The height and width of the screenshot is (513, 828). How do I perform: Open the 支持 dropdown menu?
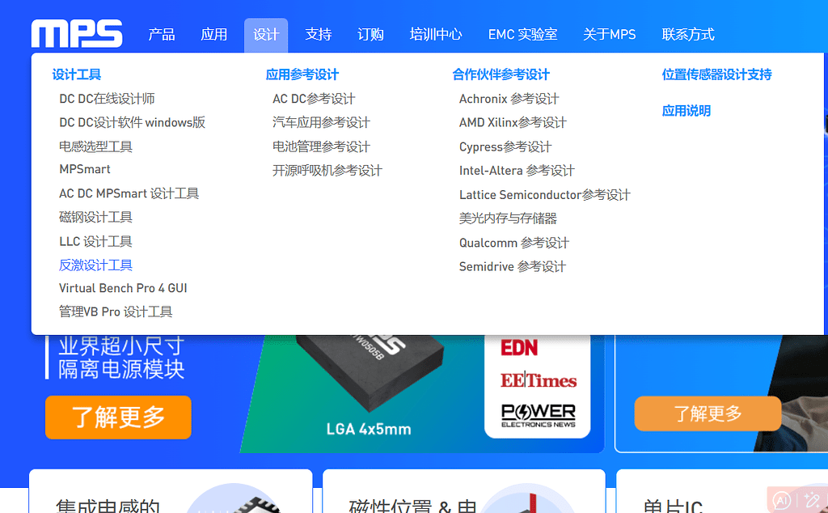pos(318,34)
